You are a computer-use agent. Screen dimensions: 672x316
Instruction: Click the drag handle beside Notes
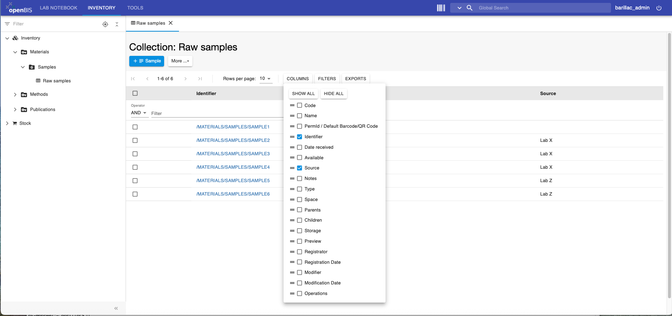pos(292,178)
